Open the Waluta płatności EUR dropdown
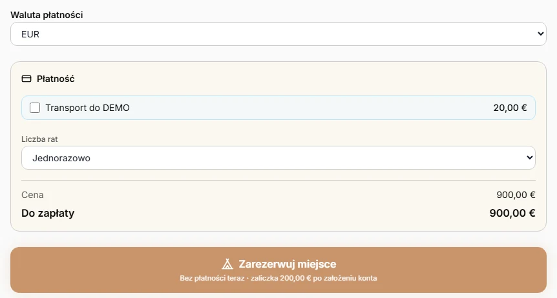 [278, 34]
